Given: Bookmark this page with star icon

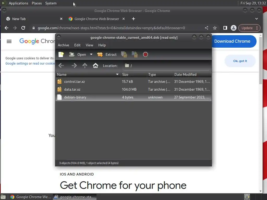Looking at the screenshot, I should pyautogui.click(x=215, y=28).
